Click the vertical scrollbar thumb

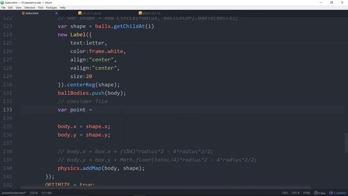(346, 143)
